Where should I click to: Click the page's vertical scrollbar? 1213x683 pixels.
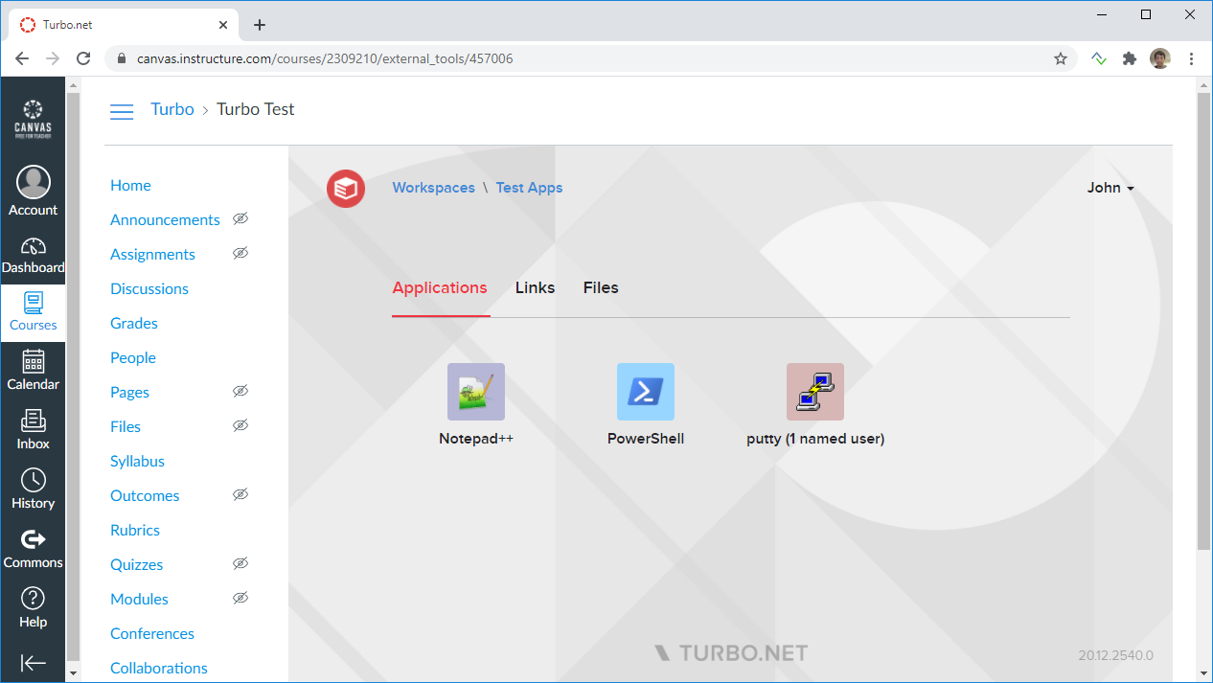1204,321
